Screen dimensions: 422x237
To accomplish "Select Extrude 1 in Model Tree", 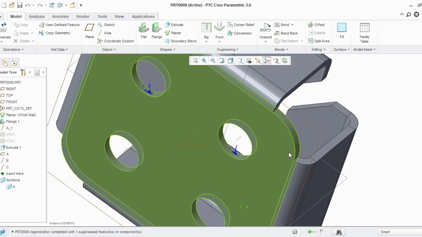I will click(13, 147).
